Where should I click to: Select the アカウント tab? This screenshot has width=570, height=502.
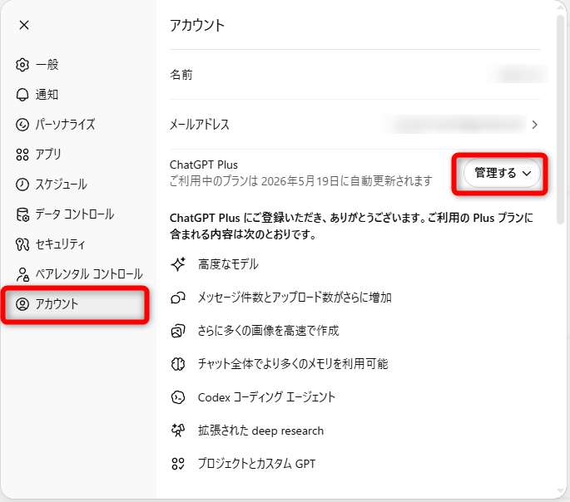click(x=76, y=304)
